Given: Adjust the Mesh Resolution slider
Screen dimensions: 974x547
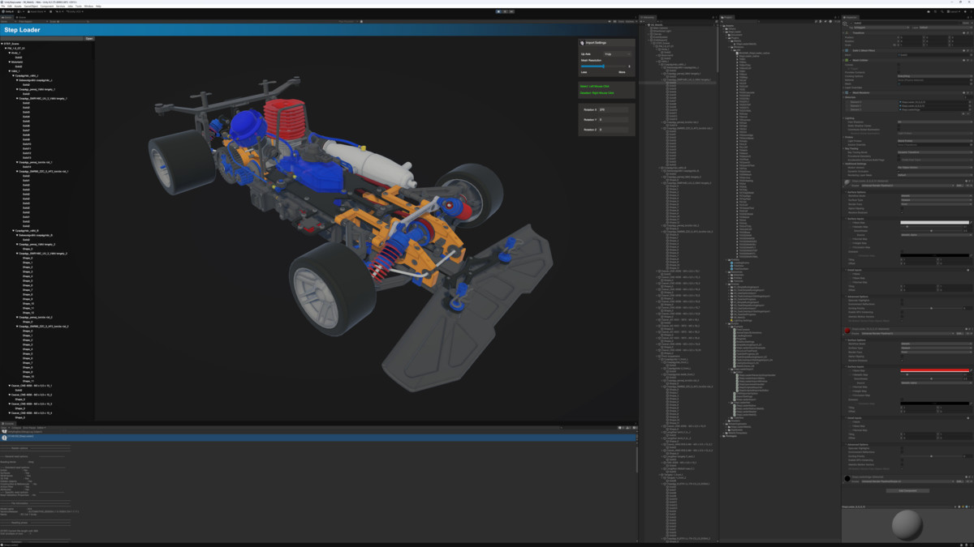Looking at the screenshot, I should click(x=605, y=66).
